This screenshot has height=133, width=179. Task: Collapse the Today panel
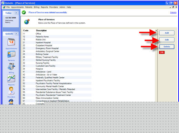click(x=16, y=13)
